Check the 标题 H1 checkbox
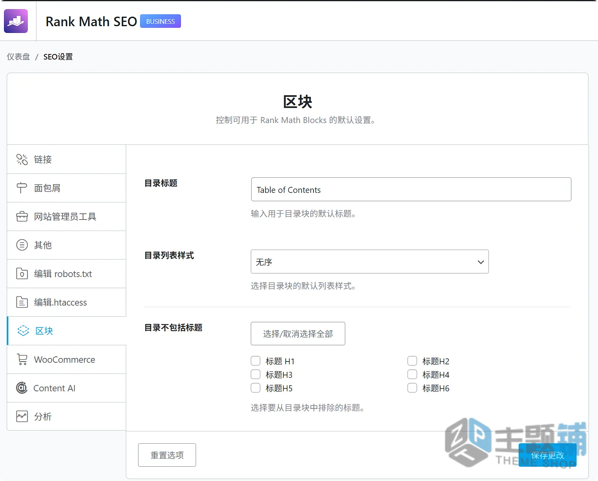The width and height of the screenshot is (598, 481). click(x=256, y=361)
